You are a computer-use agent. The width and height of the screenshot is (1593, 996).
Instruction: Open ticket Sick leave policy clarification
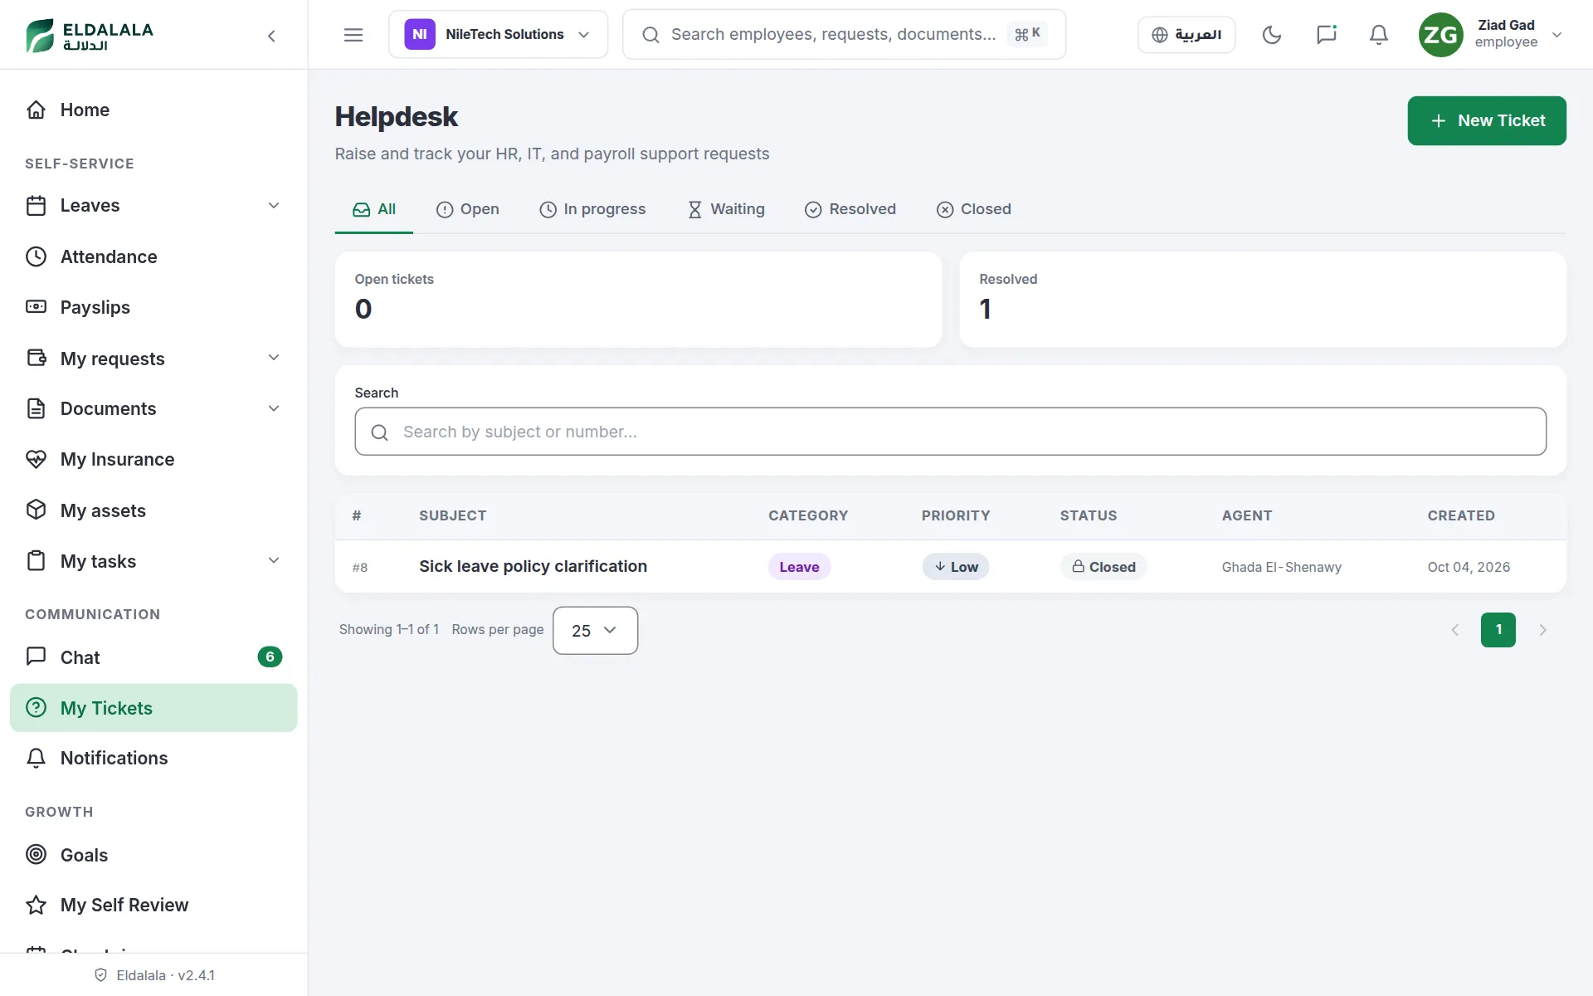click(x=533, y=566)
